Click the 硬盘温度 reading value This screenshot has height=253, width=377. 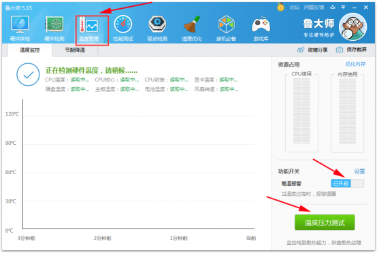[x=80, y=89]
